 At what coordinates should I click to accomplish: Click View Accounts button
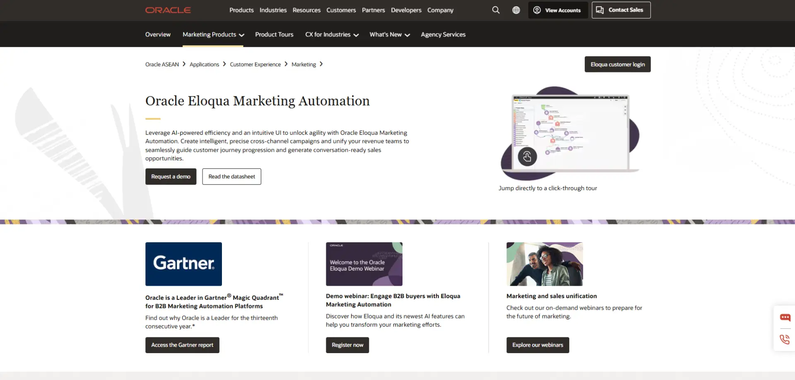point(558,10)
